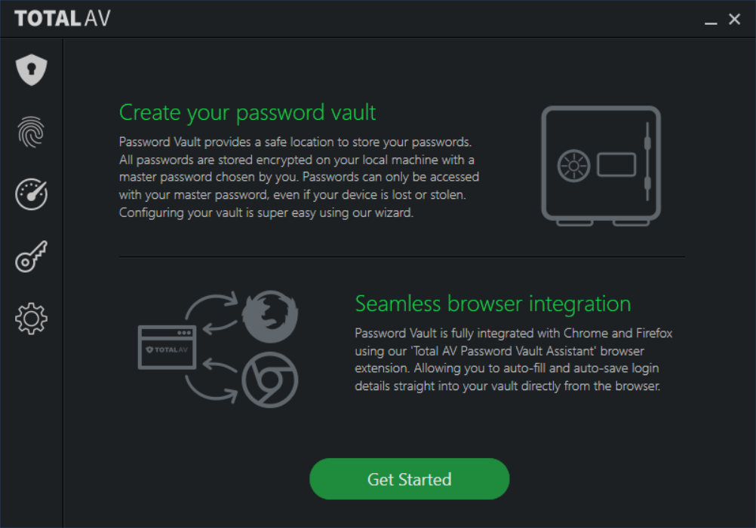Click the Firefox browser logo
Viewport: 756px width, 528px height.
pyautogui.click(x=269, y=316)
